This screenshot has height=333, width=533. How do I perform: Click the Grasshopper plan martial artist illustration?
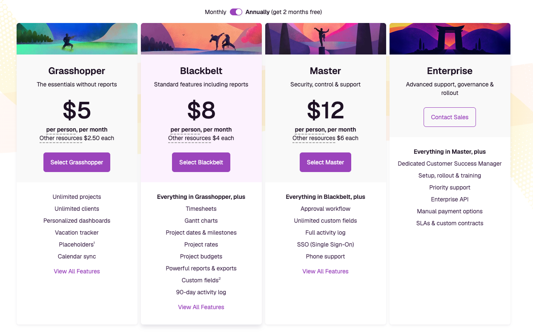tap(77, 39)
